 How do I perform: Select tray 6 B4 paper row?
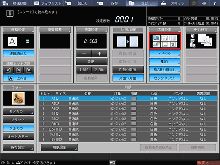pyautogui.click(x=128, y=124)
